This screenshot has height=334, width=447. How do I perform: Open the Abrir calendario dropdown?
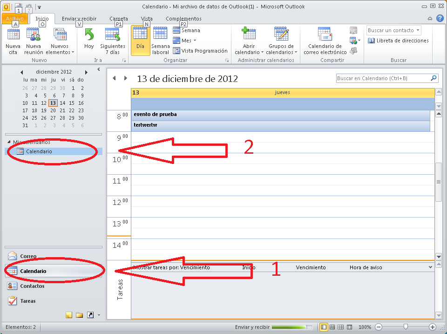pyautogui.click(x=249, y=41)
